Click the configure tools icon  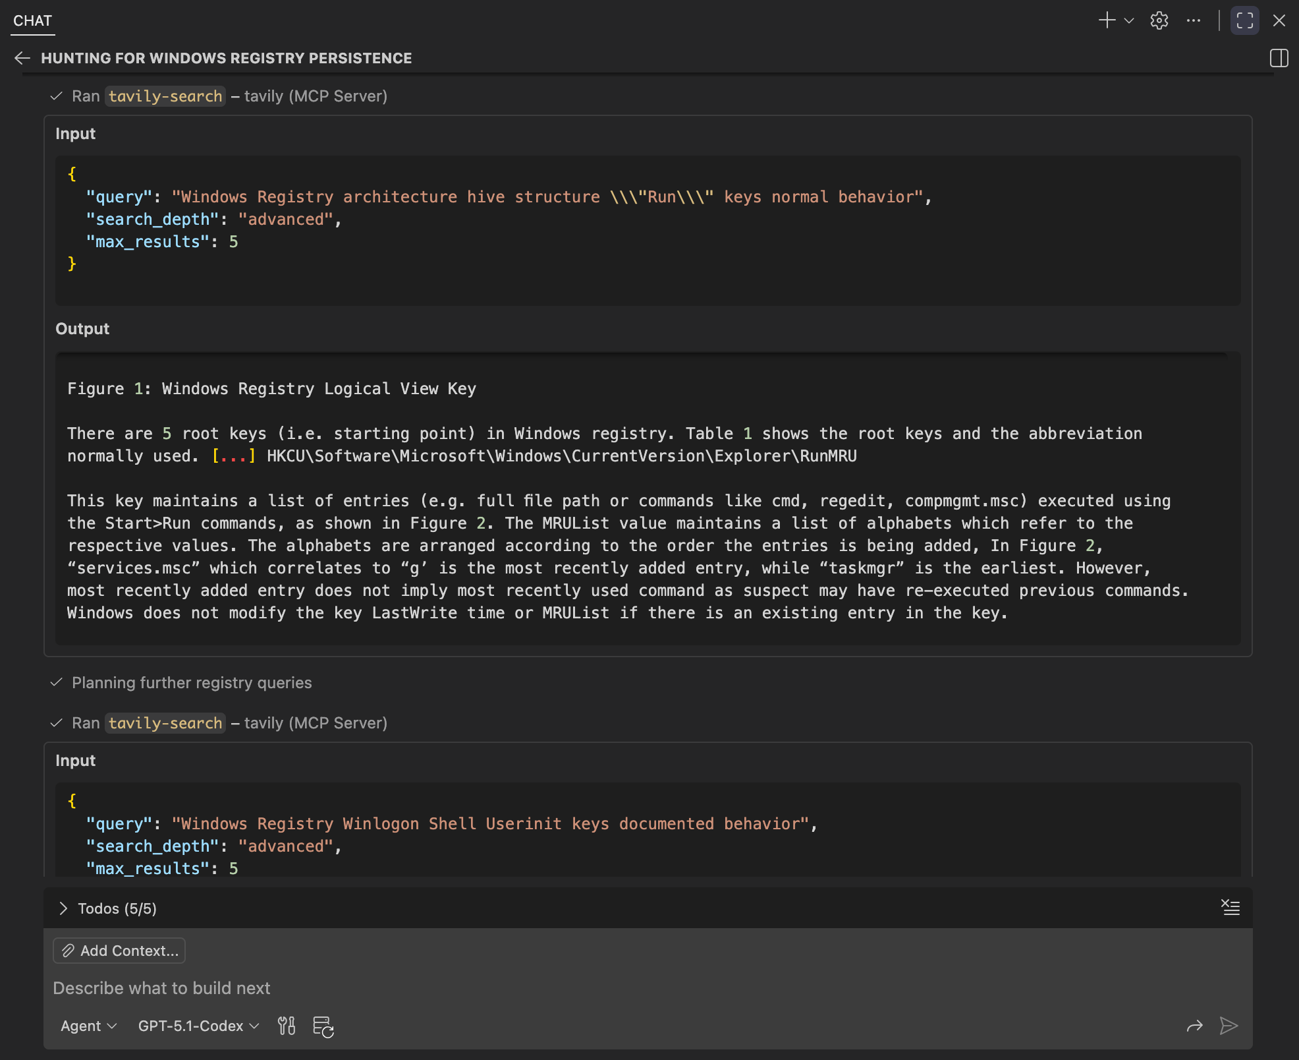tap(287, 1026)
